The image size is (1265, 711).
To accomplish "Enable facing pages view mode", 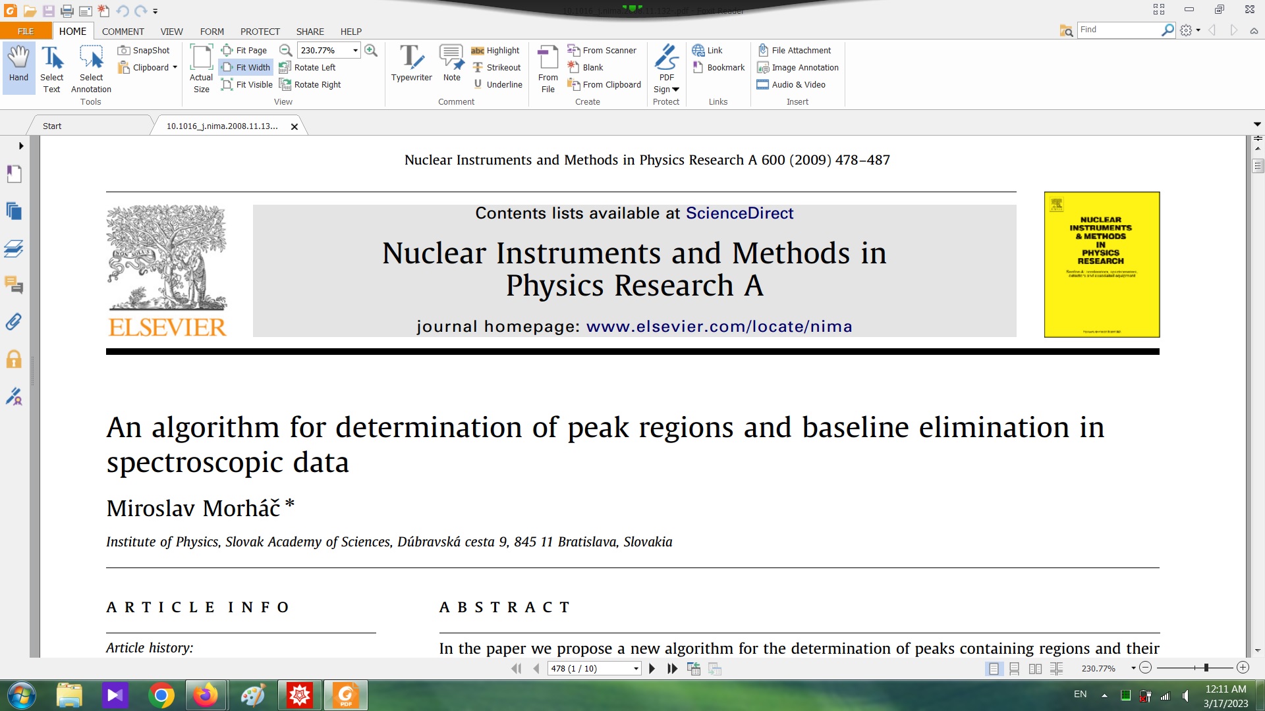I will [x=1035, y=668].
